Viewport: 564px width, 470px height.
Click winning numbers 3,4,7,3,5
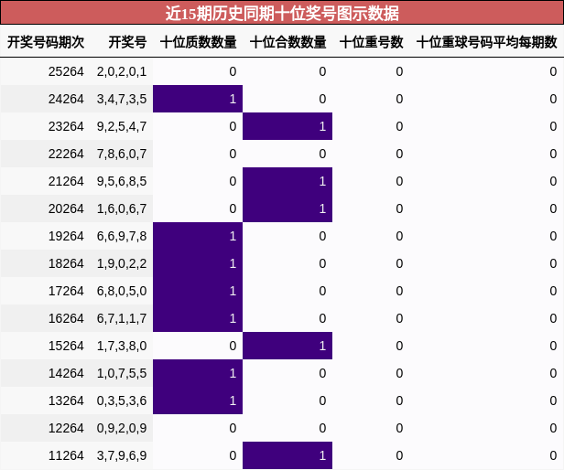(122, 99)
